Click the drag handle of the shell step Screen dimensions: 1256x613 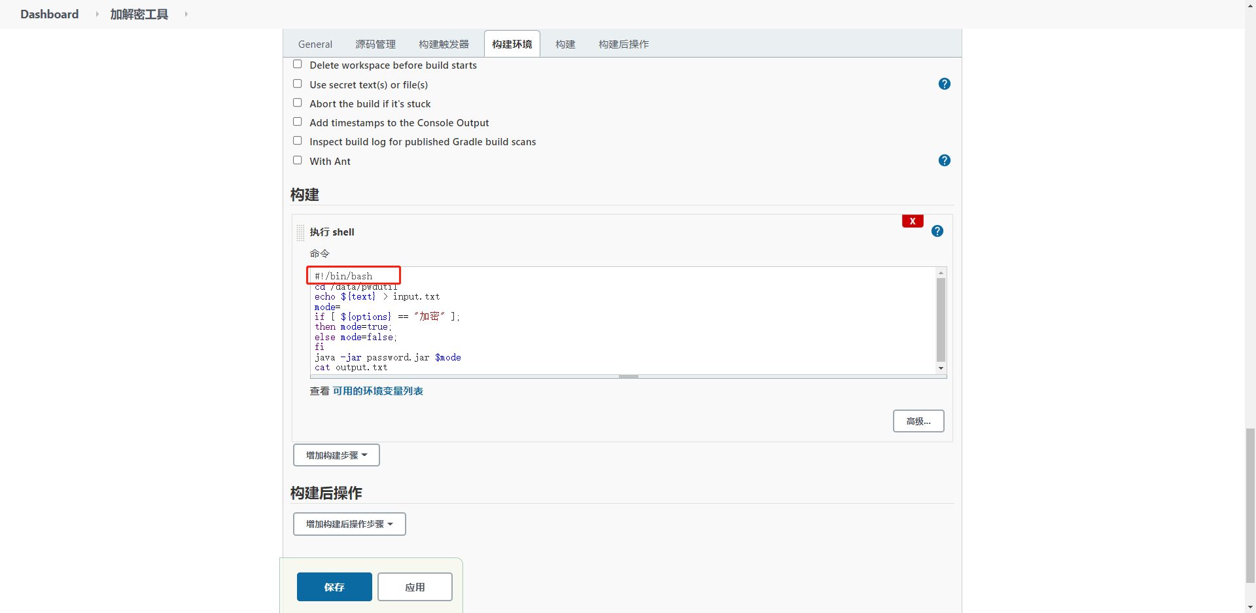coord(300,232)
